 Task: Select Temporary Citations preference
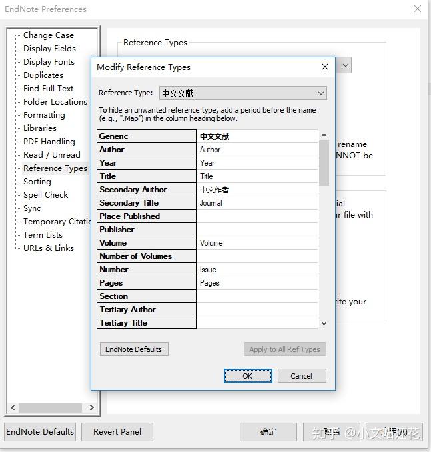pyautogui.click(x=57, y=222)
